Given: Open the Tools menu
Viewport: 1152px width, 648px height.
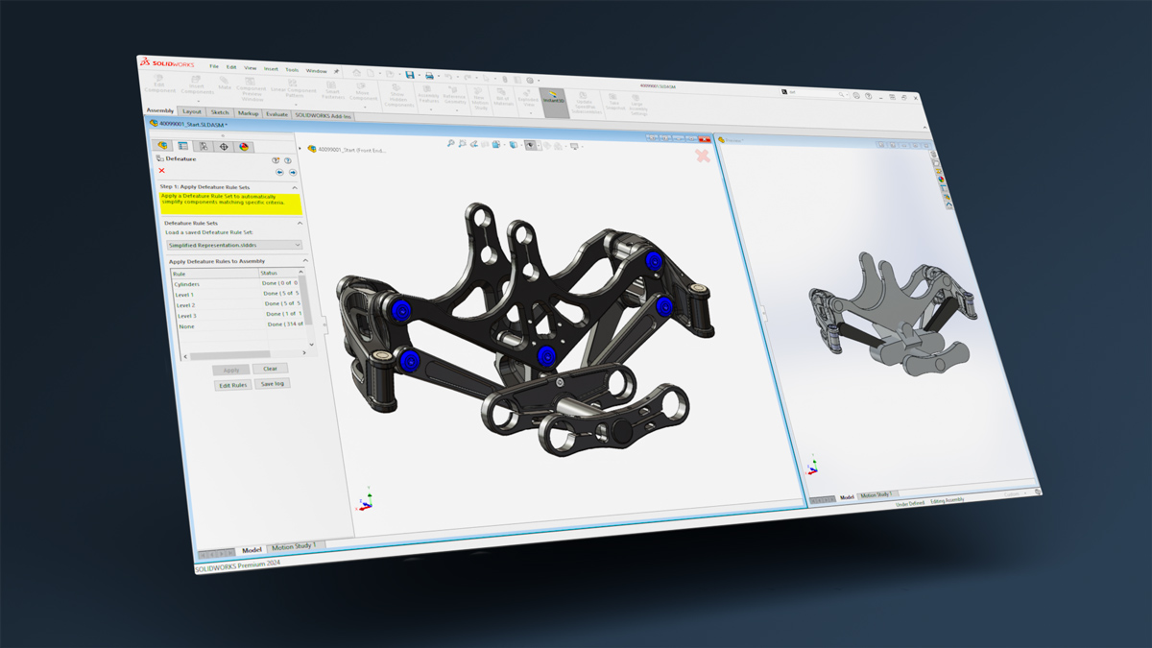Looking at the screenshot, I should 291,70.
